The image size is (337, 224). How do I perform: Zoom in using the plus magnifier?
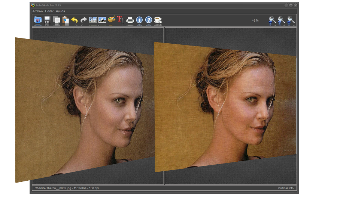[289, 21]
